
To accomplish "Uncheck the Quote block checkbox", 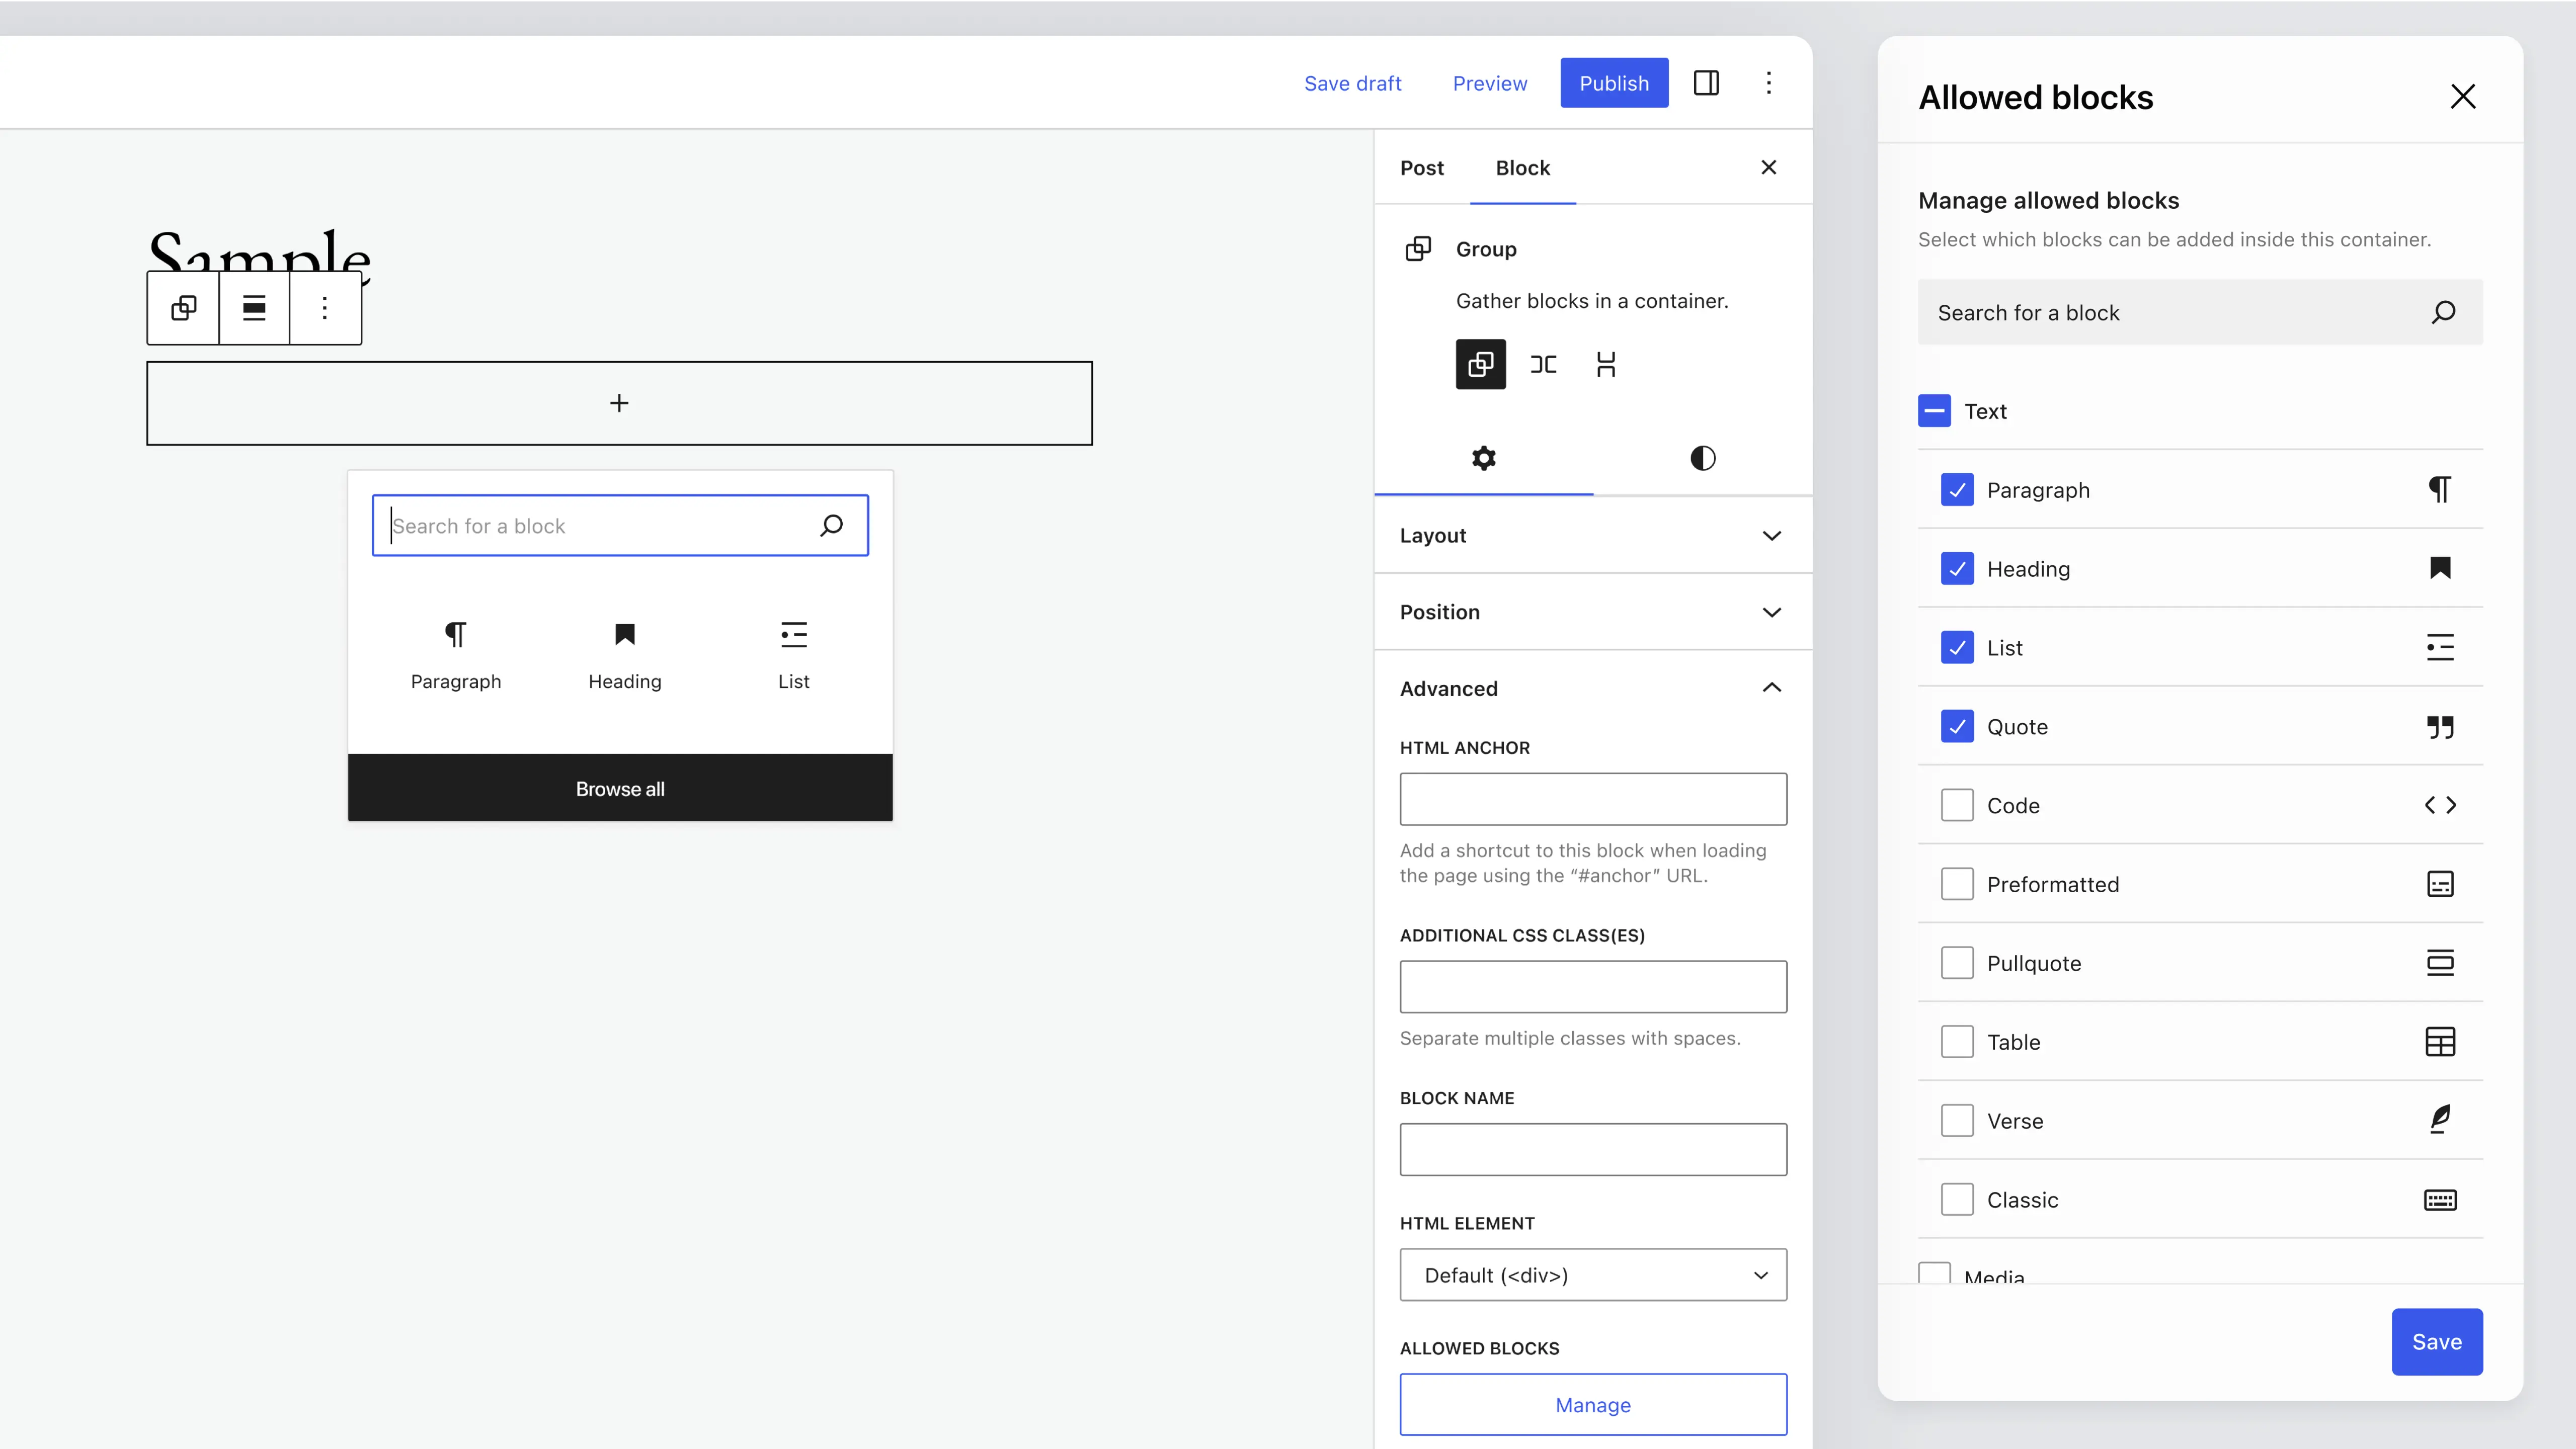I will (x=1957, y=726).
